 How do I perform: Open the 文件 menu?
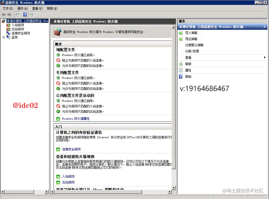tap(7, 8)
